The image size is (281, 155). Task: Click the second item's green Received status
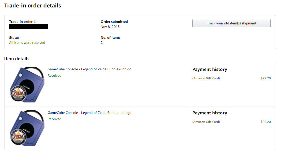click(54, 119)
